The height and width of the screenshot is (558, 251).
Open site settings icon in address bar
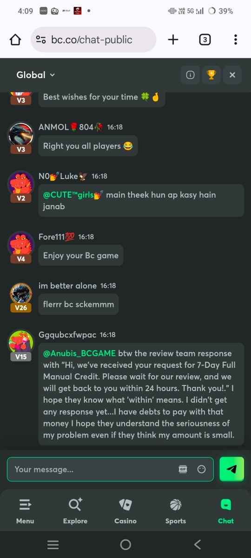(41, 40)
